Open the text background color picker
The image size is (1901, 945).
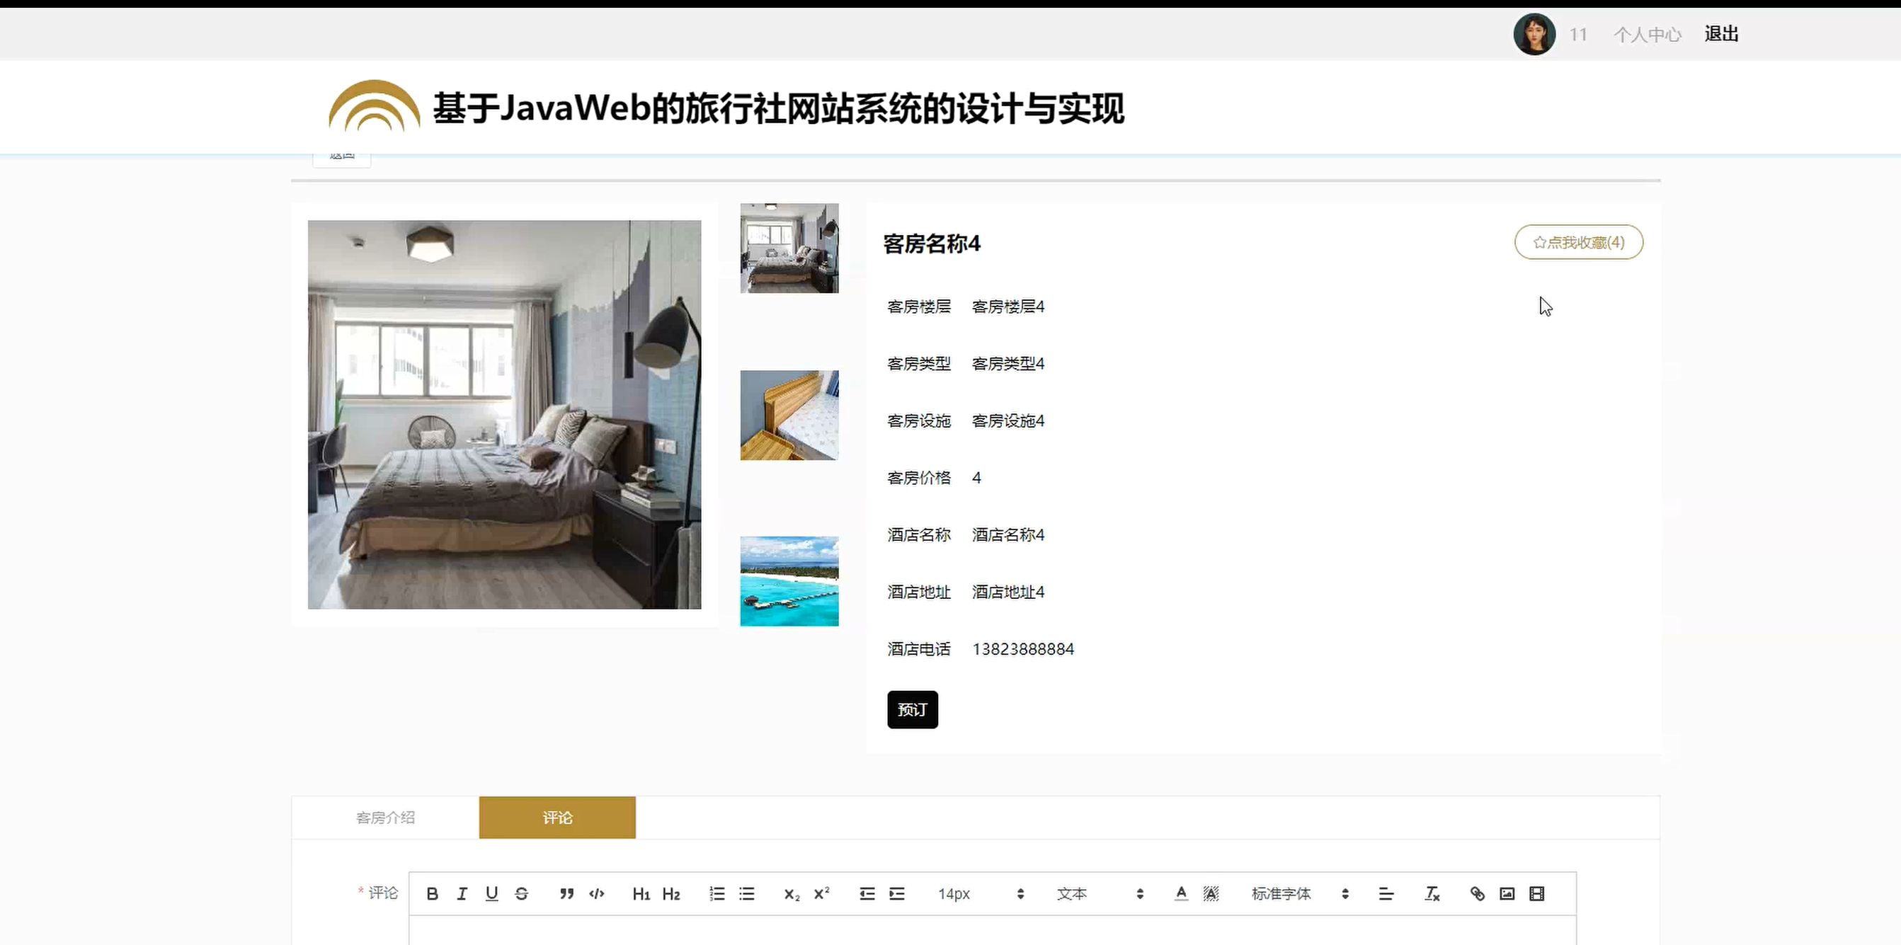(x=1211, y=893)
